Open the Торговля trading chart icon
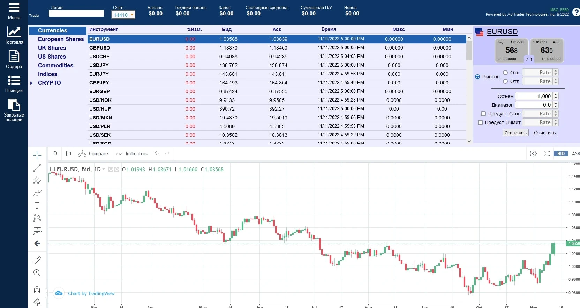 (x=14, y=32)
